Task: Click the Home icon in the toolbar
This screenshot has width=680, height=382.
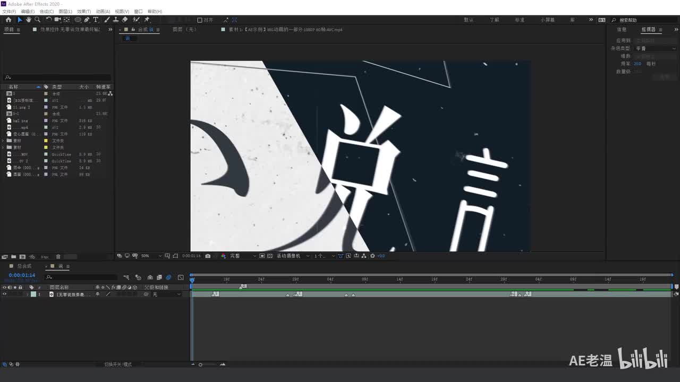Action: [x=8, y=20]
